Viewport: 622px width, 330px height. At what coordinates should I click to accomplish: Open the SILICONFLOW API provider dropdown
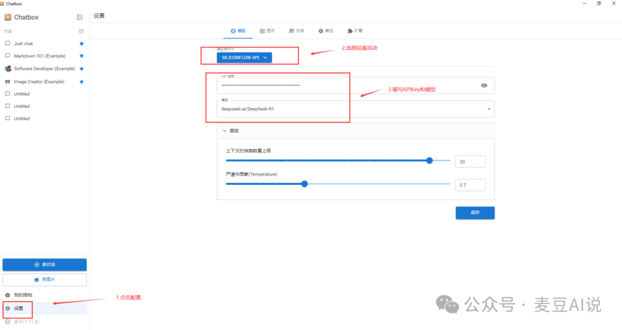point(244,58)
